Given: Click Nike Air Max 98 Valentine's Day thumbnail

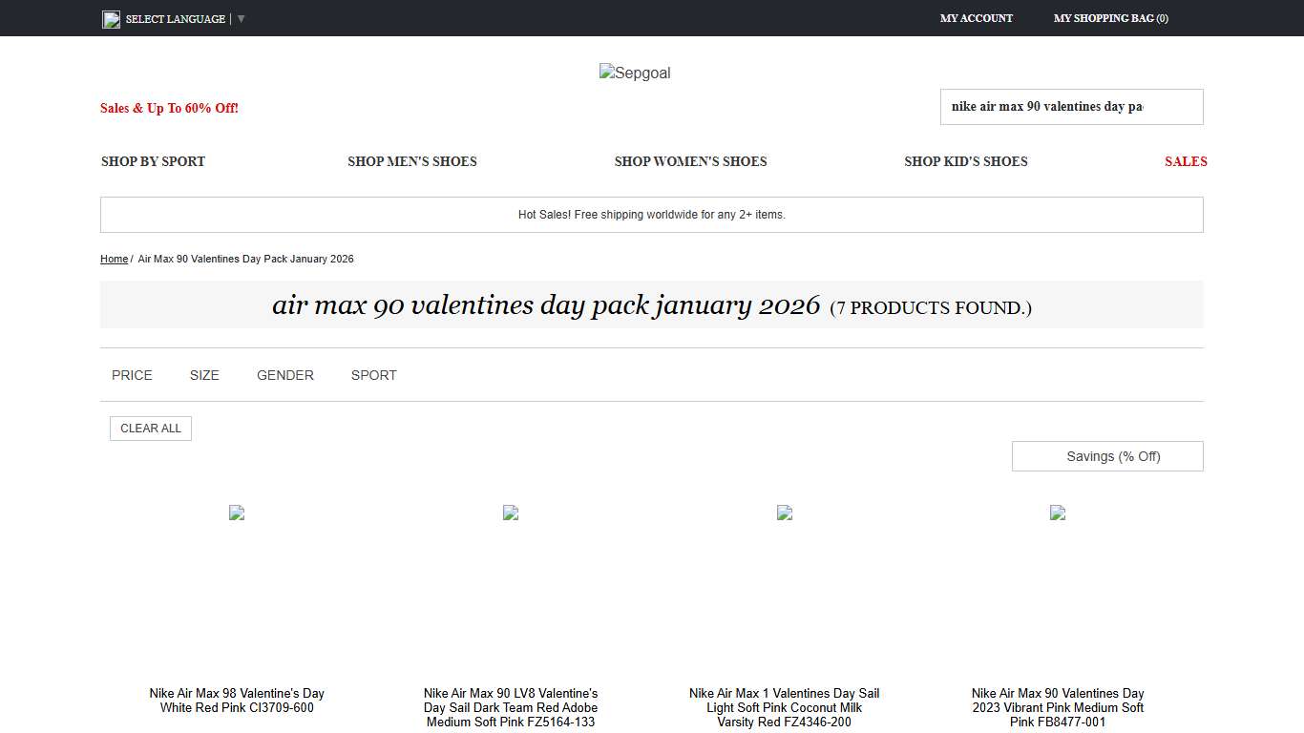Looking at the screenshot, I should pyautogui.click(x=237, y=513).
